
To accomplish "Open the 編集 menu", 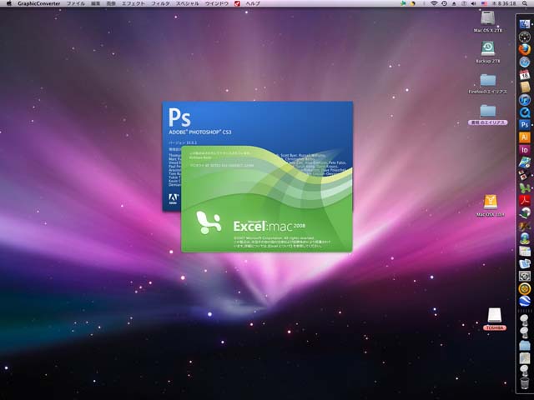I will [x=96, y=3].
